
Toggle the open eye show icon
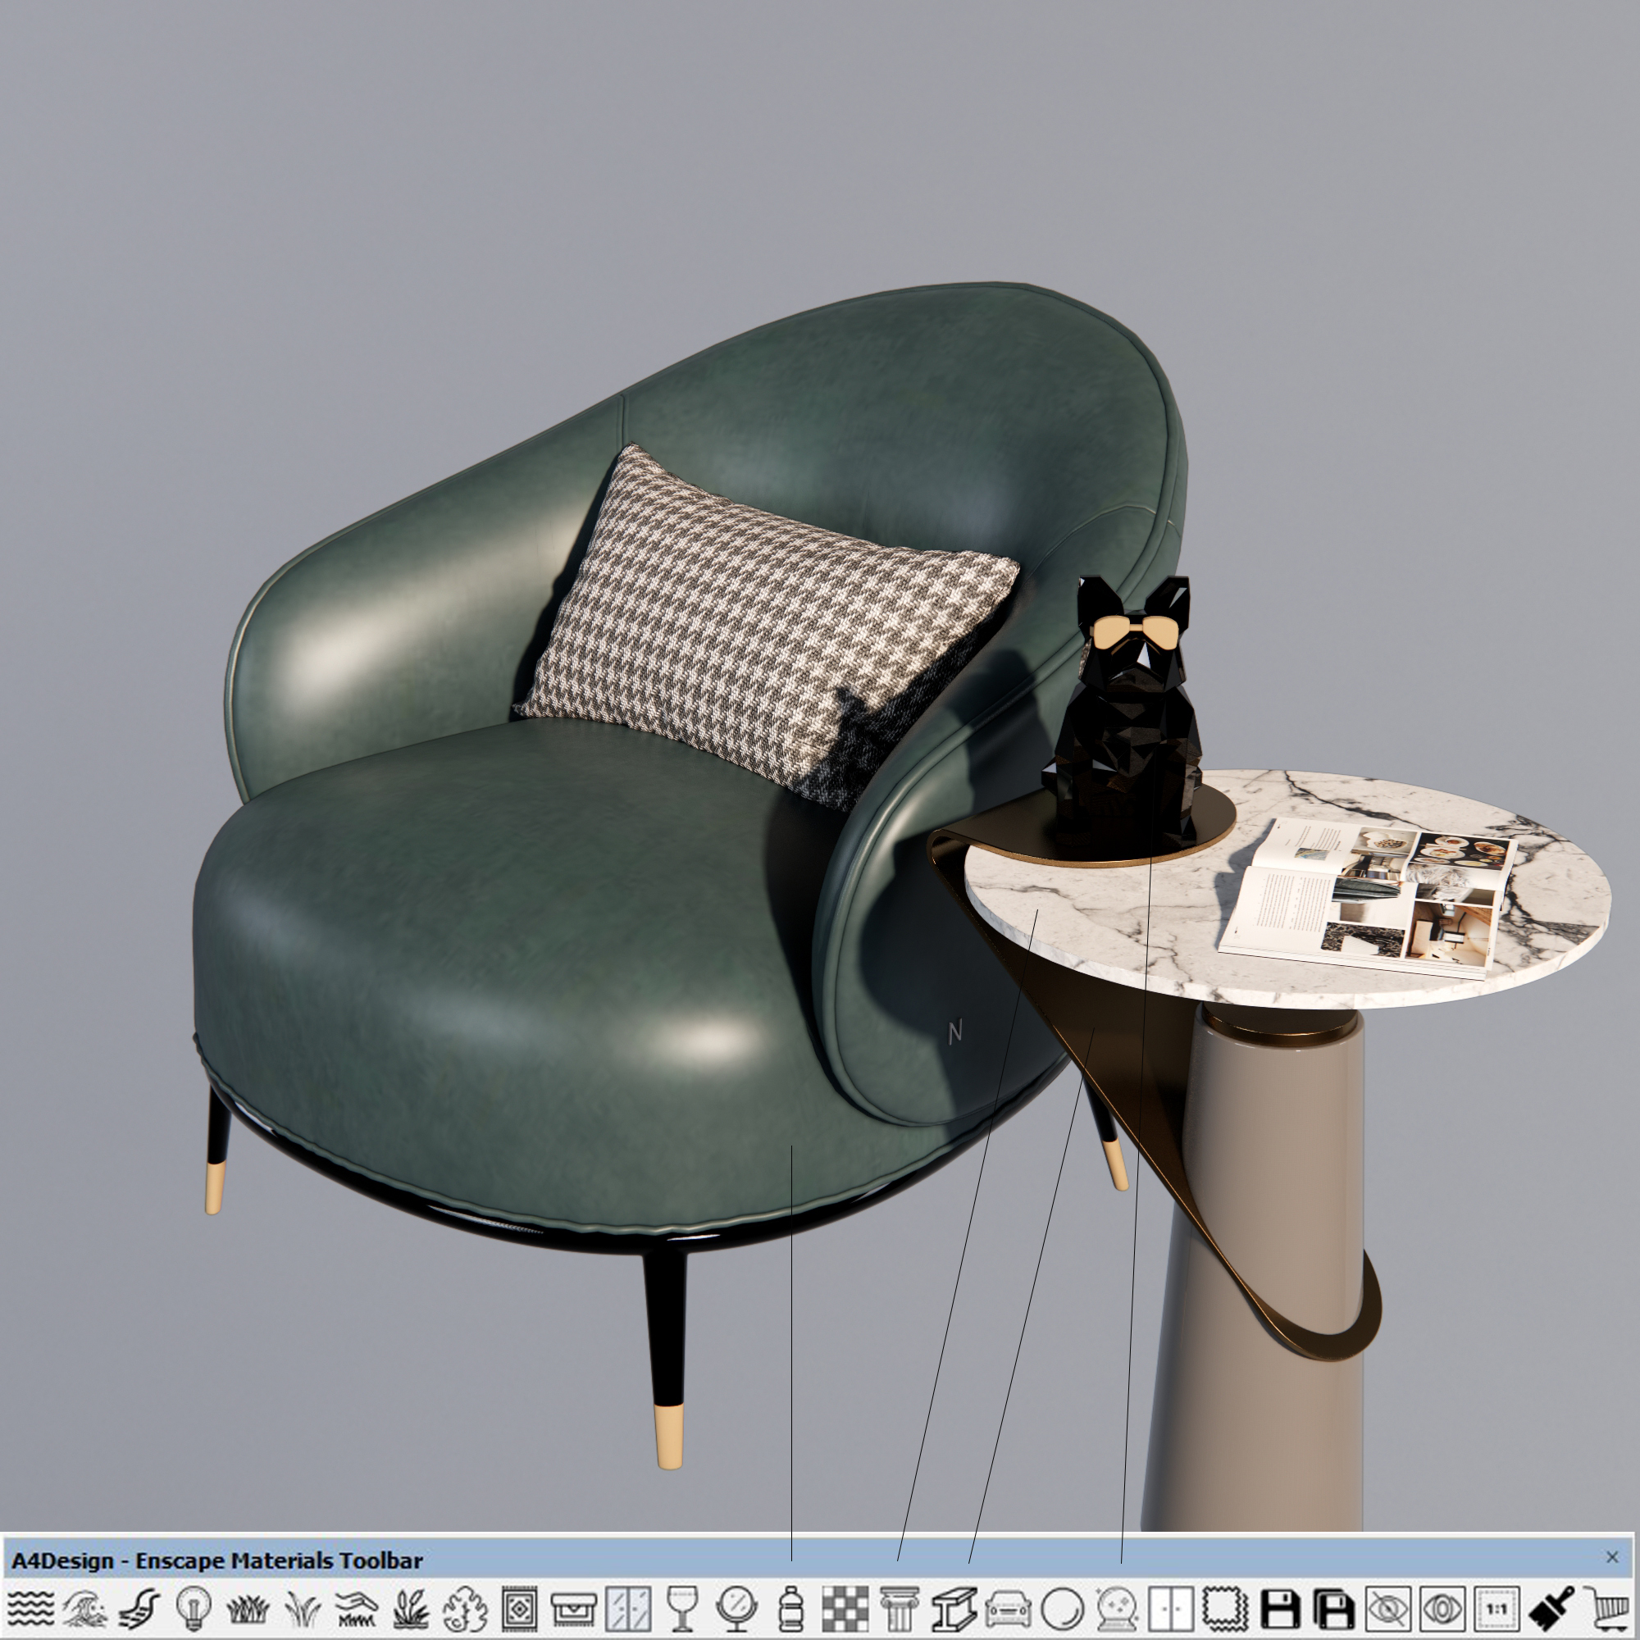pyautogui.click(x=1442, y=1608)
